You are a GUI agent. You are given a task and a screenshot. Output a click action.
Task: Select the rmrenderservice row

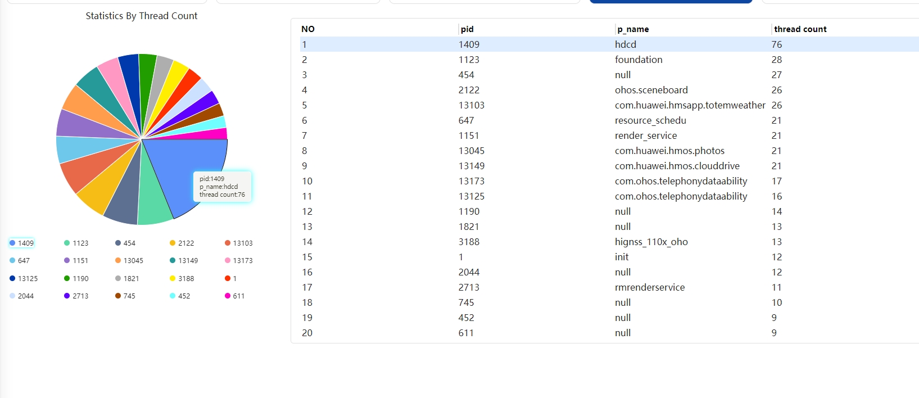click(x=609, y=287)
